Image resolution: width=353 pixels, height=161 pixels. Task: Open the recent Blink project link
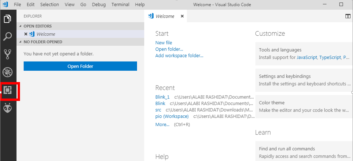point(160,103)
